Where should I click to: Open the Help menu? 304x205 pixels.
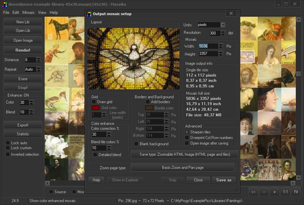pyautogui.click(x=54, y=12)
